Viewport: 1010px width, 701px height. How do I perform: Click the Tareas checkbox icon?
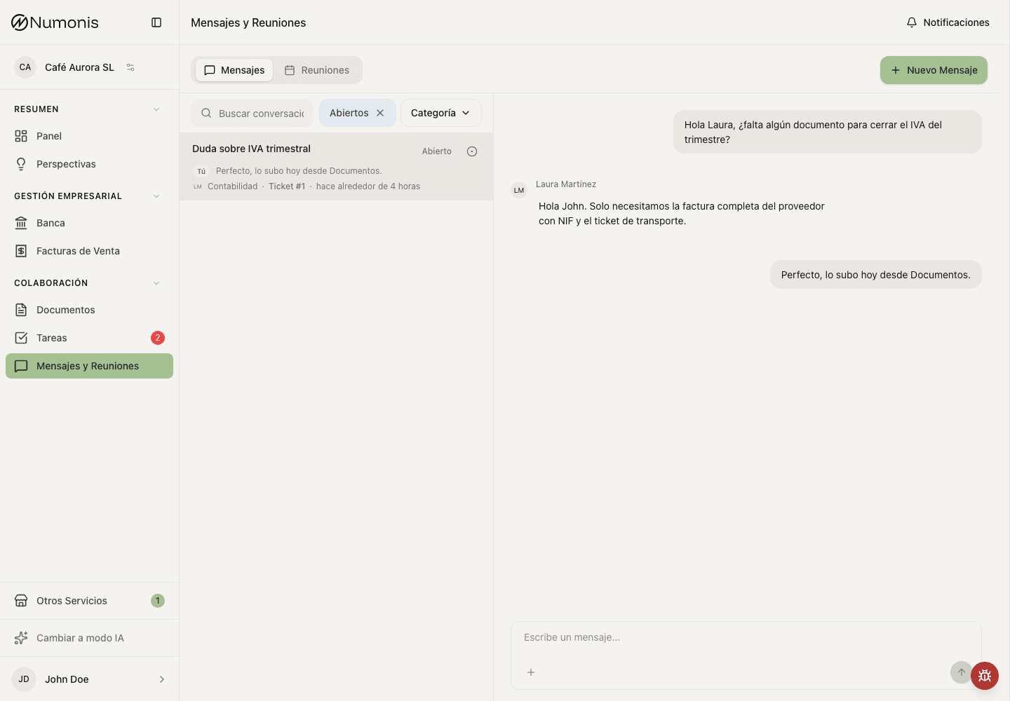point(21,338)
